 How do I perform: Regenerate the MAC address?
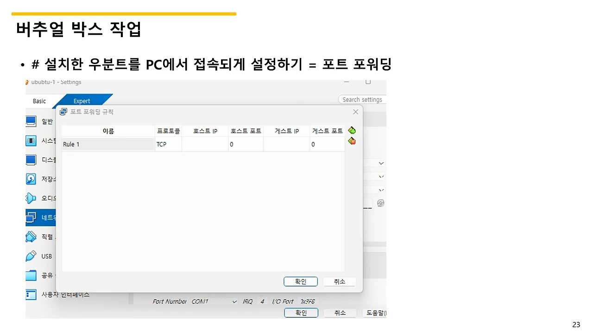(380, 203)
